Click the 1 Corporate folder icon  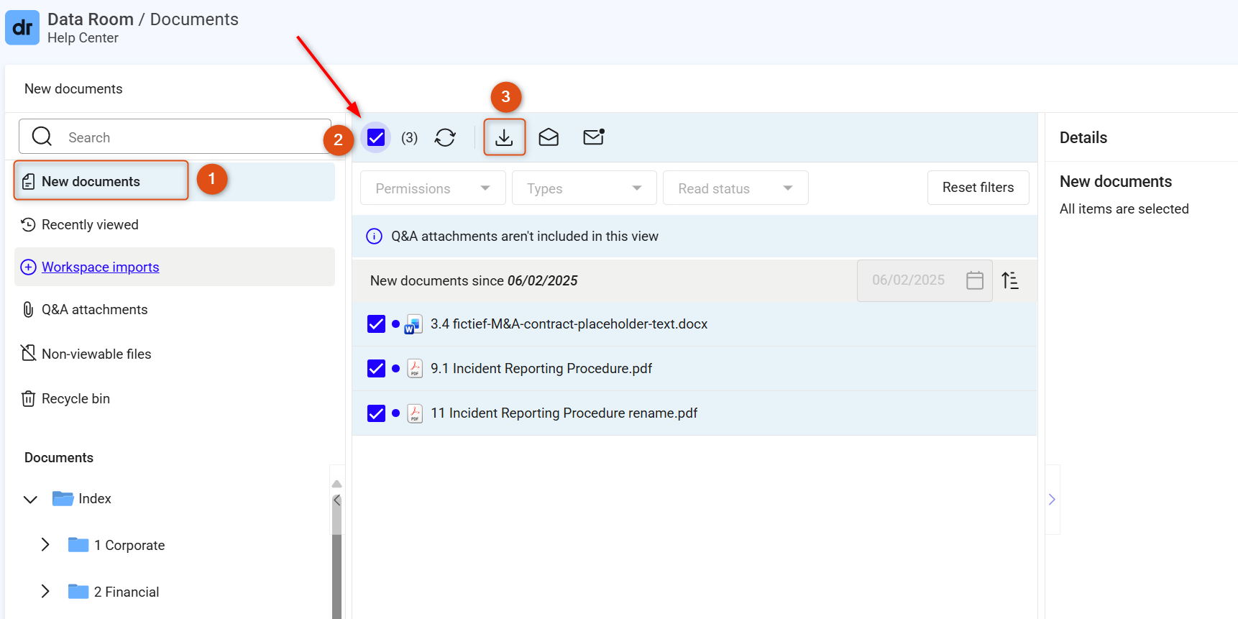click(78, 545)
